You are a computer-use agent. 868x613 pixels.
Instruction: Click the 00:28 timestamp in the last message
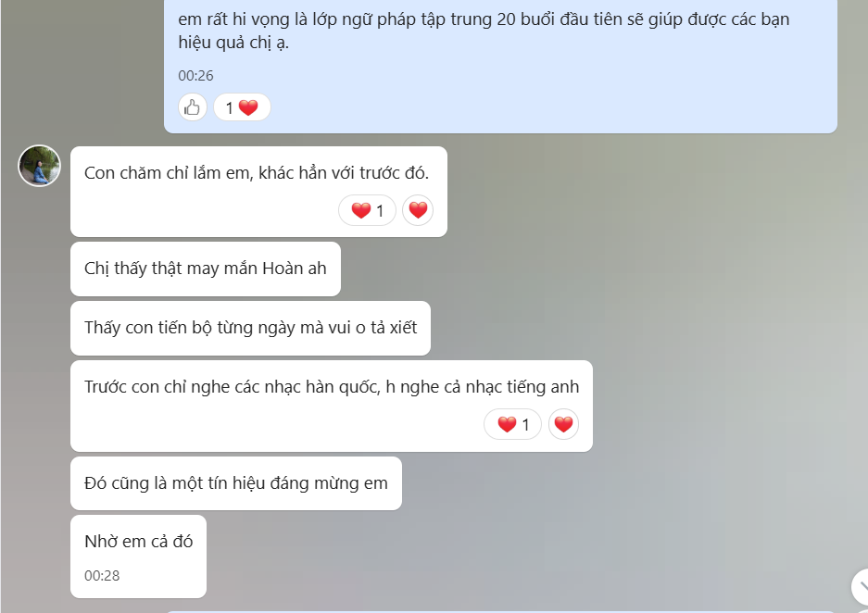102,576
